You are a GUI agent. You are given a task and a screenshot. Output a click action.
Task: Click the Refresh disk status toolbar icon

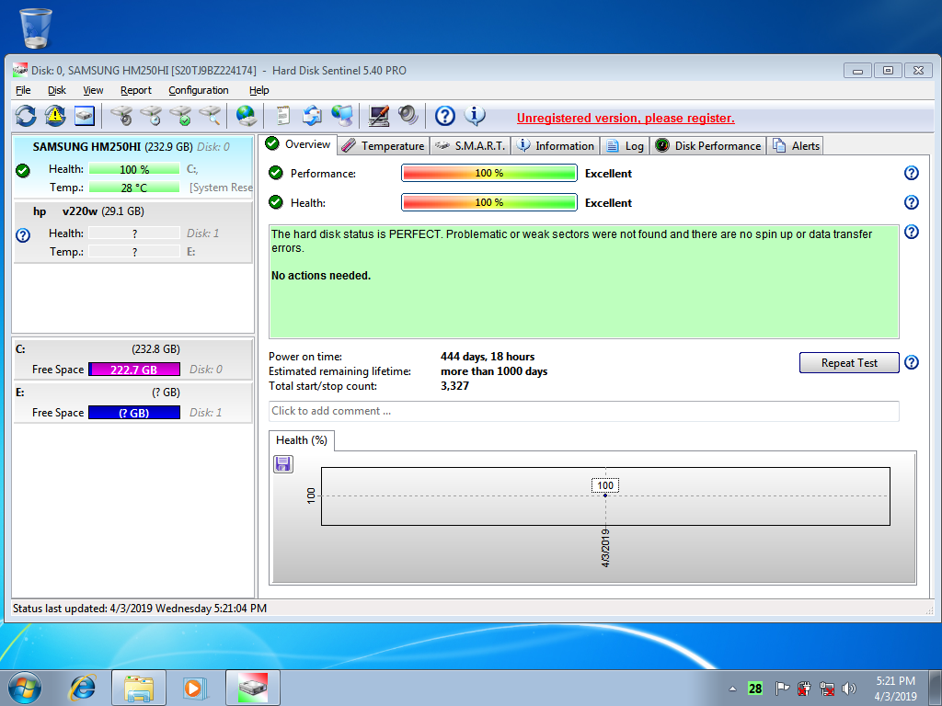[x=26, y=115]
